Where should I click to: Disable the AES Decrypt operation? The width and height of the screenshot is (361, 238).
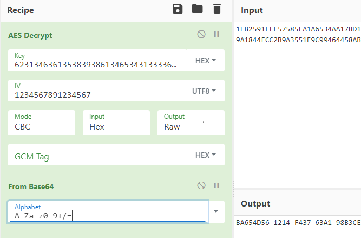coord(201,34)
